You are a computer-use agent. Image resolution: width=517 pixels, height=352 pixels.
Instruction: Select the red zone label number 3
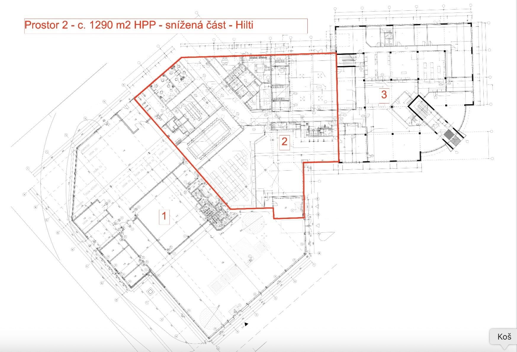coord(384,95)
